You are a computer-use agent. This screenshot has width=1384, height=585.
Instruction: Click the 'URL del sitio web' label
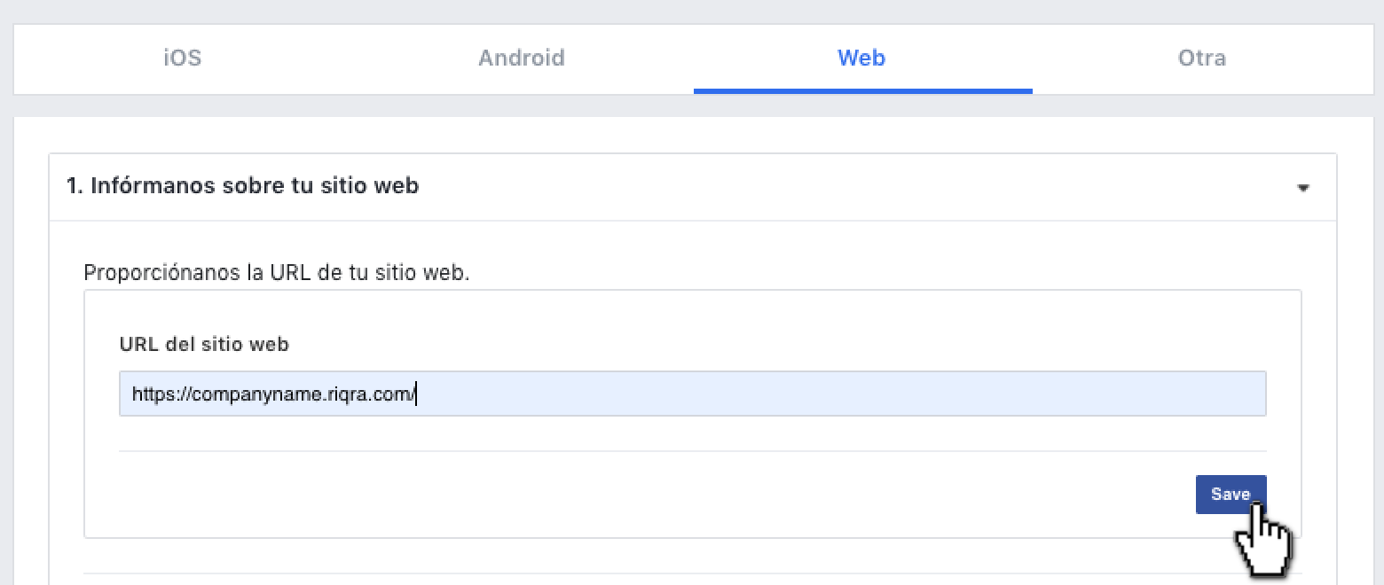(x=204, y=345)
